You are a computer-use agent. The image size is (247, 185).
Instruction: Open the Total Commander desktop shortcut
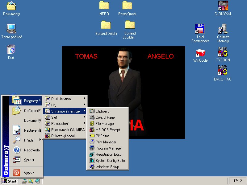pyautogui.click(x=200, y=29)
